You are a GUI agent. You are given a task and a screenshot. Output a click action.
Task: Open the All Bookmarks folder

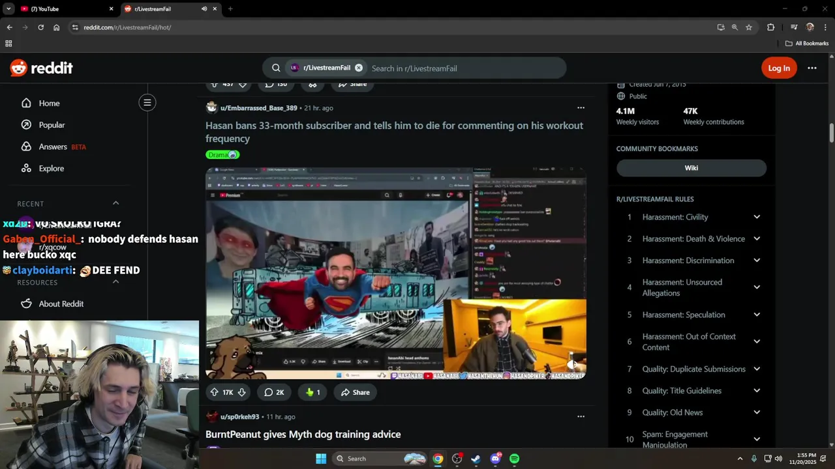[807, 44]
